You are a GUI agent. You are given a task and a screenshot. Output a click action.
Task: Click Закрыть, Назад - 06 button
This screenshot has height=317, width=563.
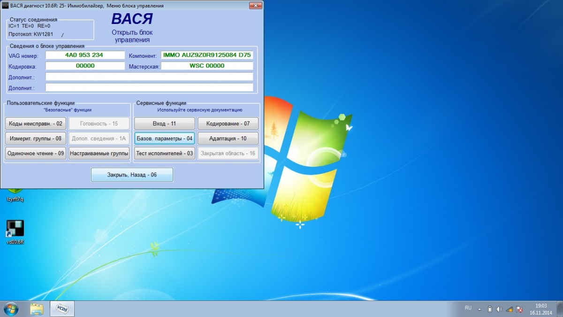[x=132, y=175]
